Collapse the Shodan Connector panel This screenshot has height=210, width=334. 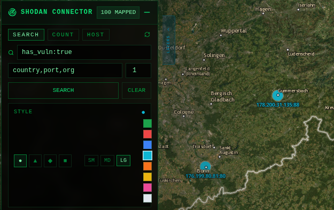[x=147, y=12]
